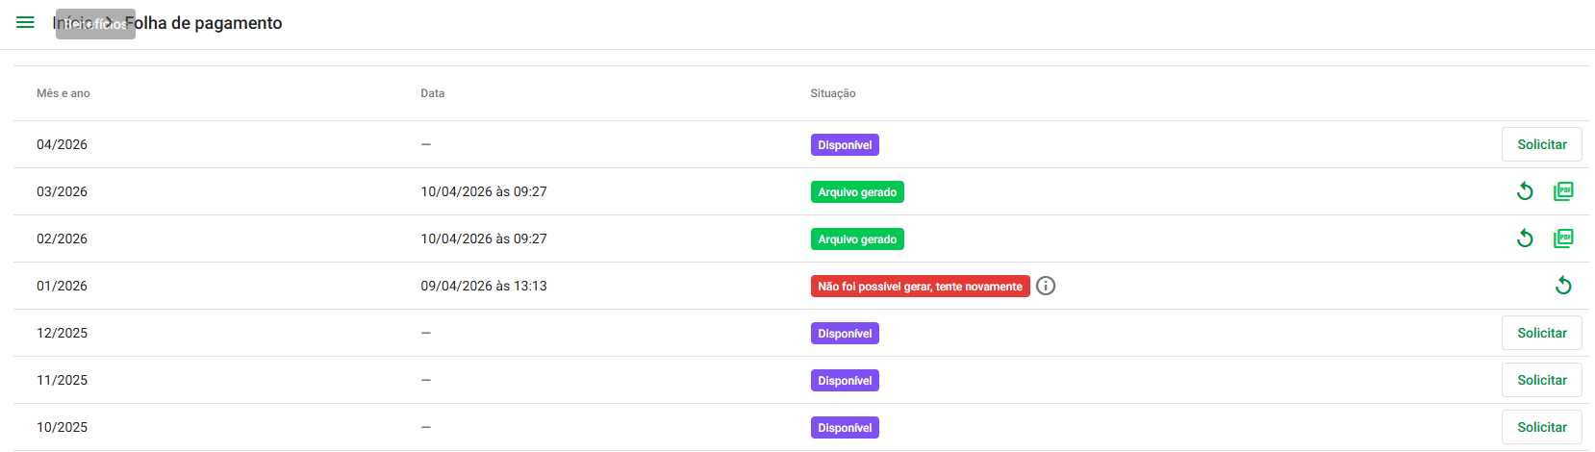1595x452 pixels.
Task: Select the Data column header
Action: (x=433, y=93)
